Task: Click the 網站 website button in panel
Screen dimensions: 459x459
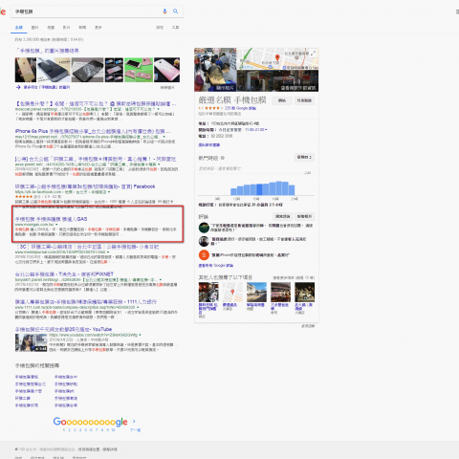Action: click(282, 100)
